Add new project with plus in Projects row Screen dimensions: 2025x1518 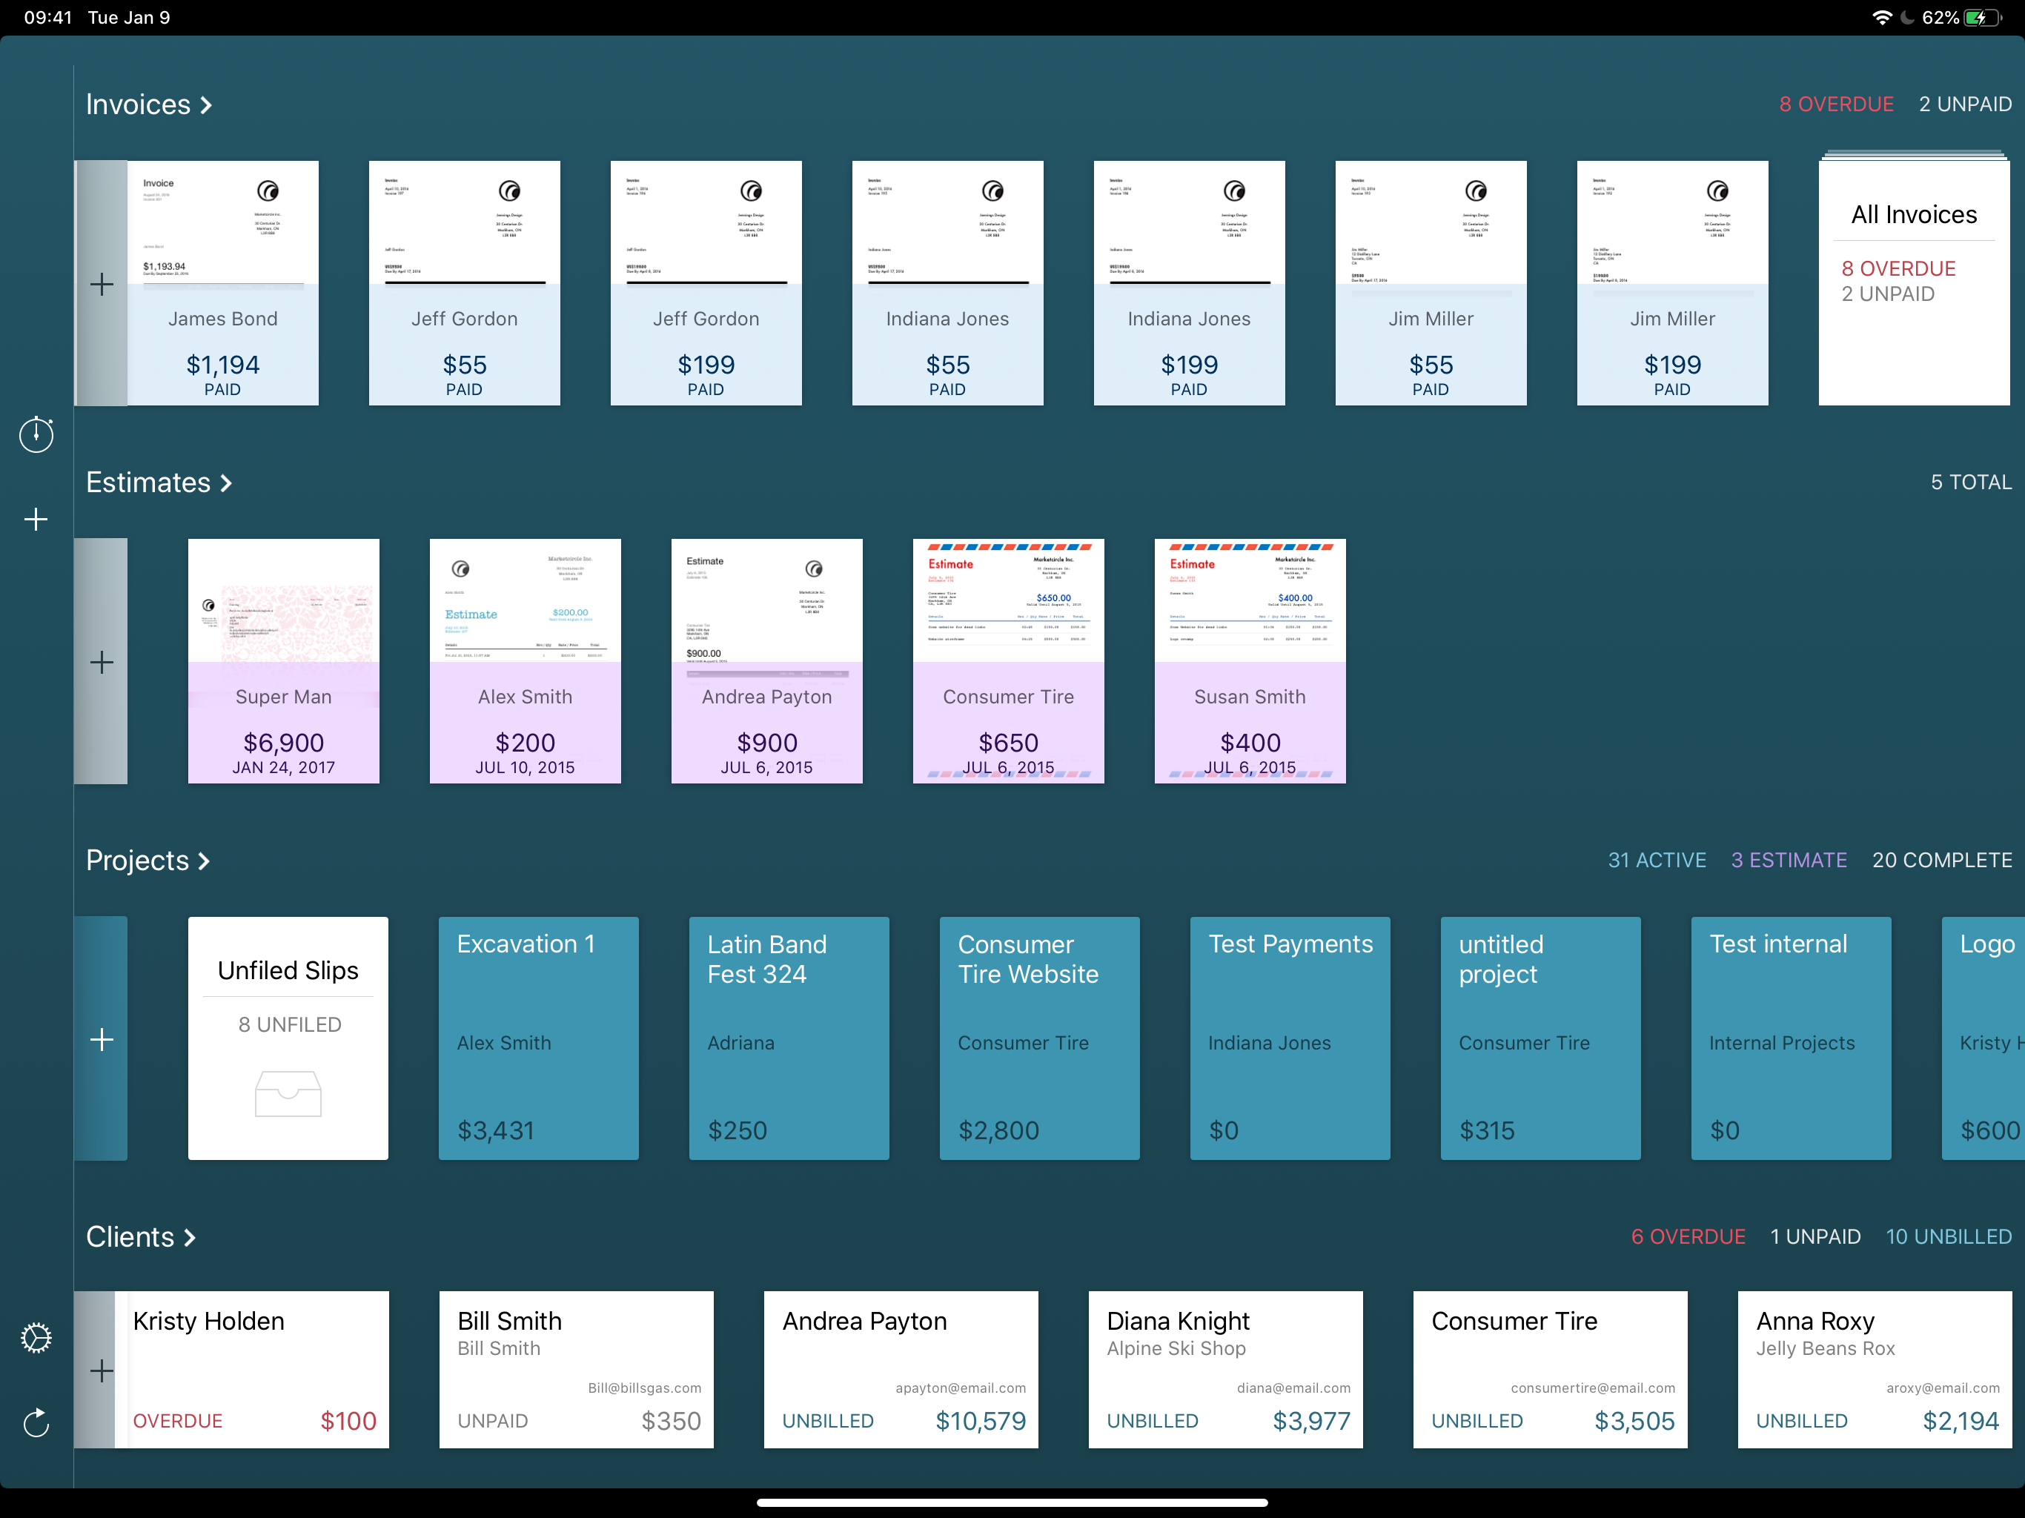click(102, 1039)
